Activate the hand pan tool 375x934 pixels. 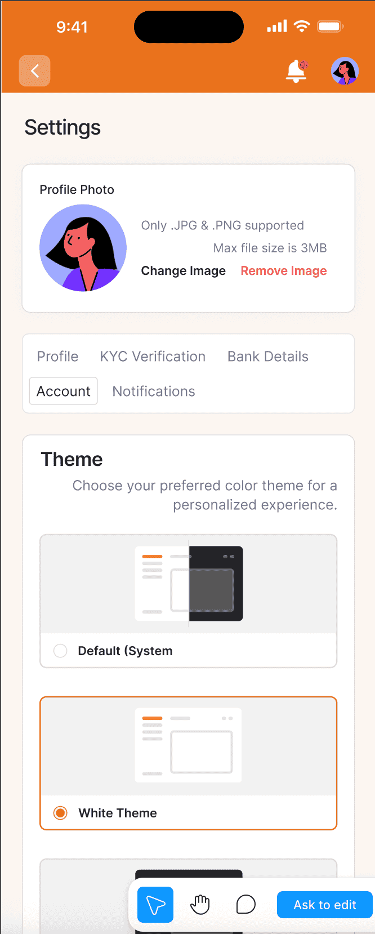click(x=200, y=905)
